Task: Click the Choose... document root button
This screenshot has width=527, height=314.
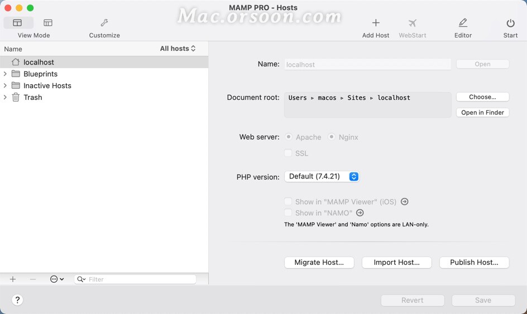Action: (x=483, y=96)
